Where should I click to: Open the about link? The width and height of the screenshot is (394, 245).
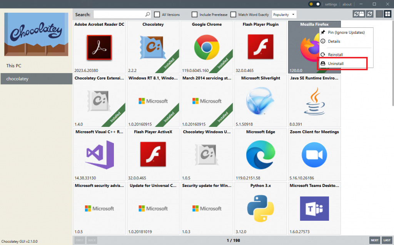[x=347, y=4]
